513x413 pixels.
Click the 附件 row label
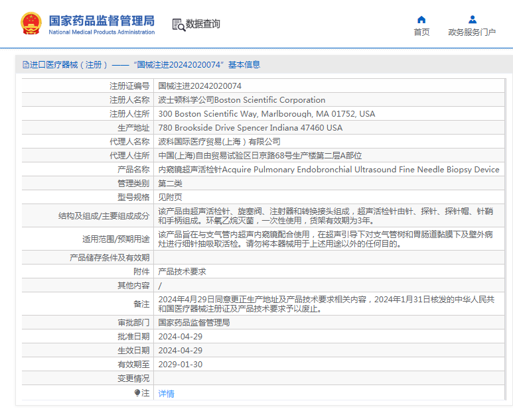[x=141, y=272]
